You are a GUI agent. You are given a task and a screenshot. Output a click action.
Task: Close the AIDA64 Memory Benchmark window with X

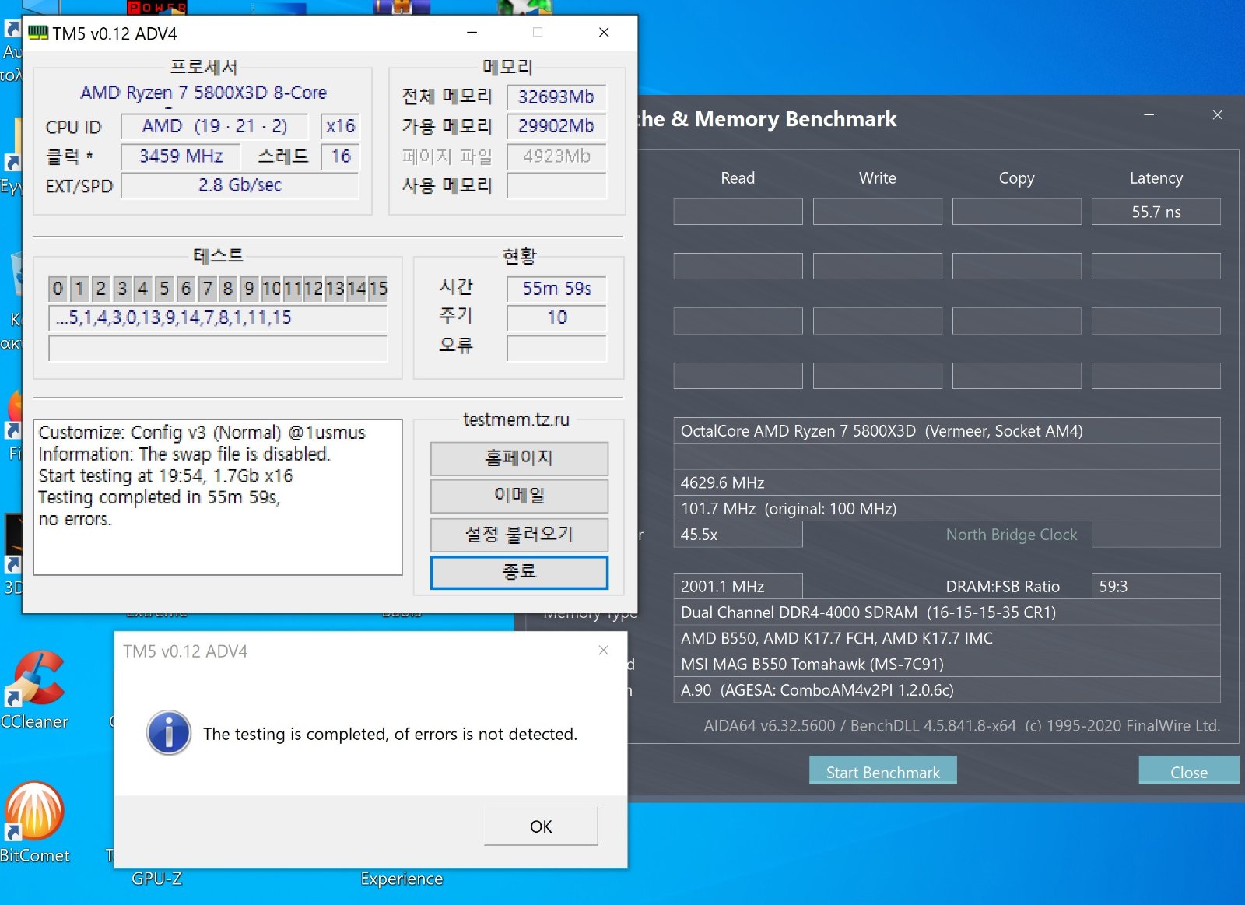click(x=1218, y=114)
